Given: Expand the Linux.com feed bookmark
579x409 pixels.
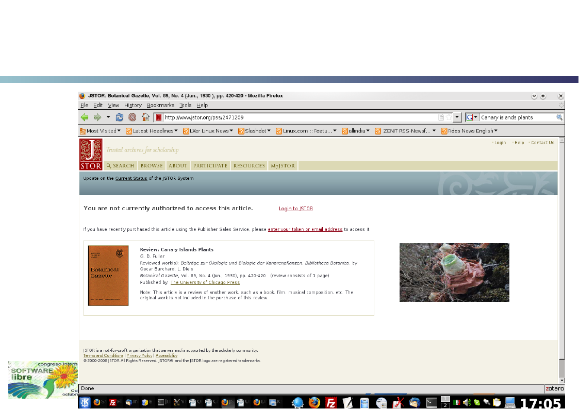Looking at the screenshot, I should [x=306, y=131].
